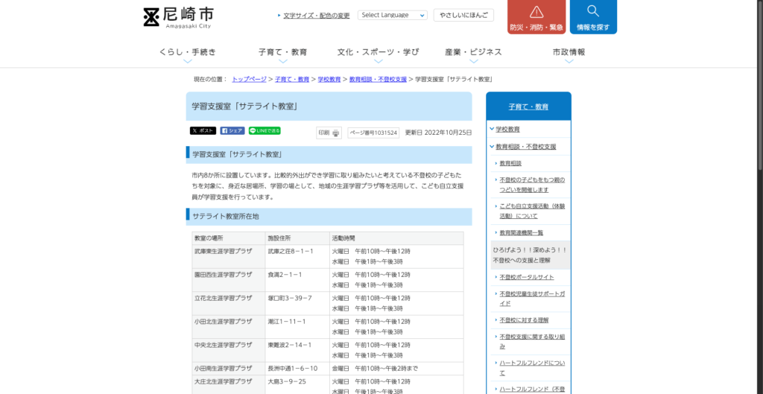Open 文字サイズ・配色の変更 link
Viewport: 763px width, 394px height.
pos(316,16)
